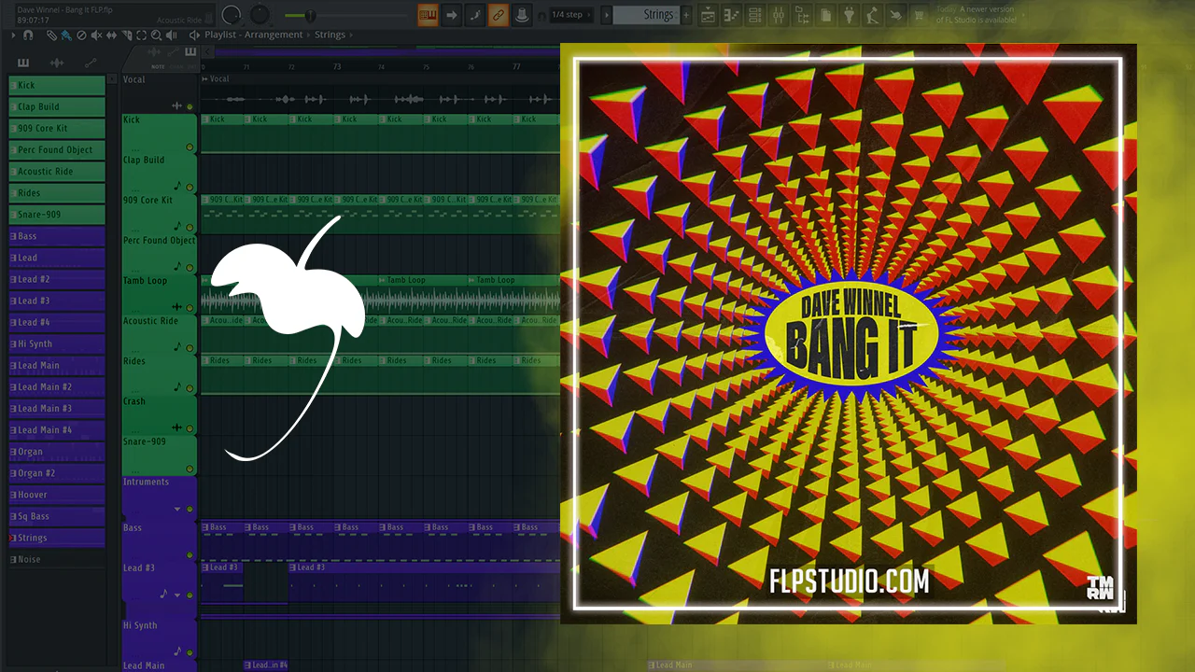This screenshot has width=1195, height=672.
Task: Select the Tamb Loop track header
Action: pyautogui.click(x=160, y=293)
